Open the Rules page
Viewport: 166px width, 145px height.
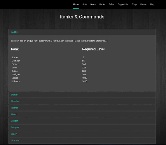click(x=111, y=4)
